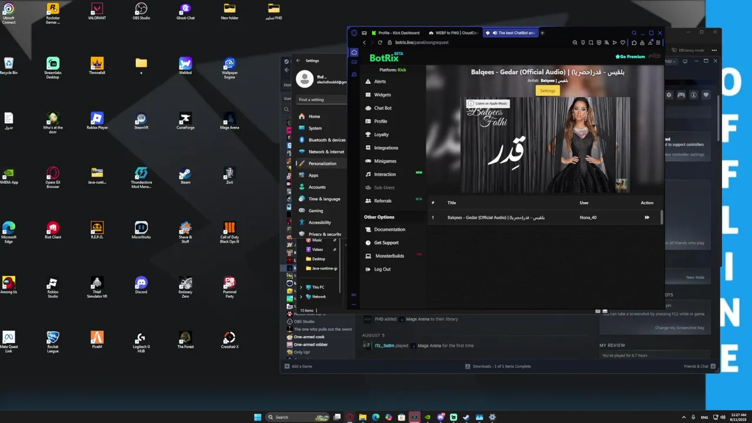The height and width of the screenshot is (423, 752).
Task: Open Opera extensions cube icon
Action: [634, 42]
